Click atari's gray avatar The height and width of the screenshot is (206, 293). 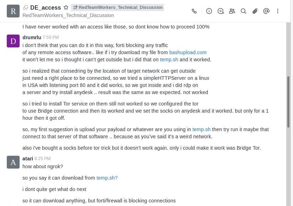13,162
